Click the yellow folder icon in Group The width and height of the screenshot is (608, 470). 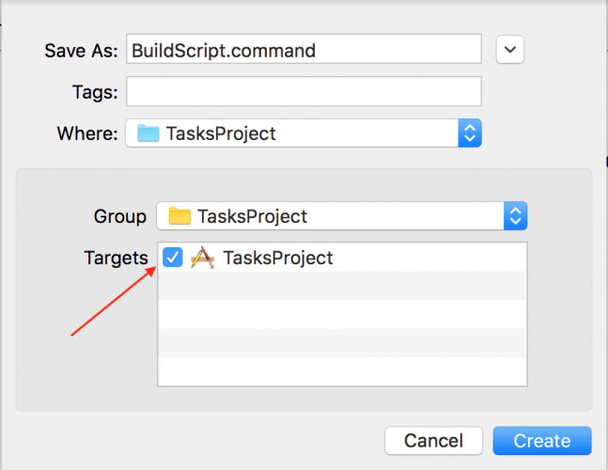[179, 216]
